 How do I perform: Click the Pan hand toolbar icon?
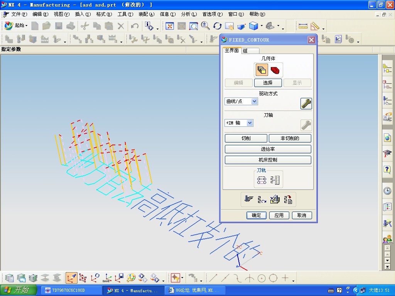click(229, 26)
